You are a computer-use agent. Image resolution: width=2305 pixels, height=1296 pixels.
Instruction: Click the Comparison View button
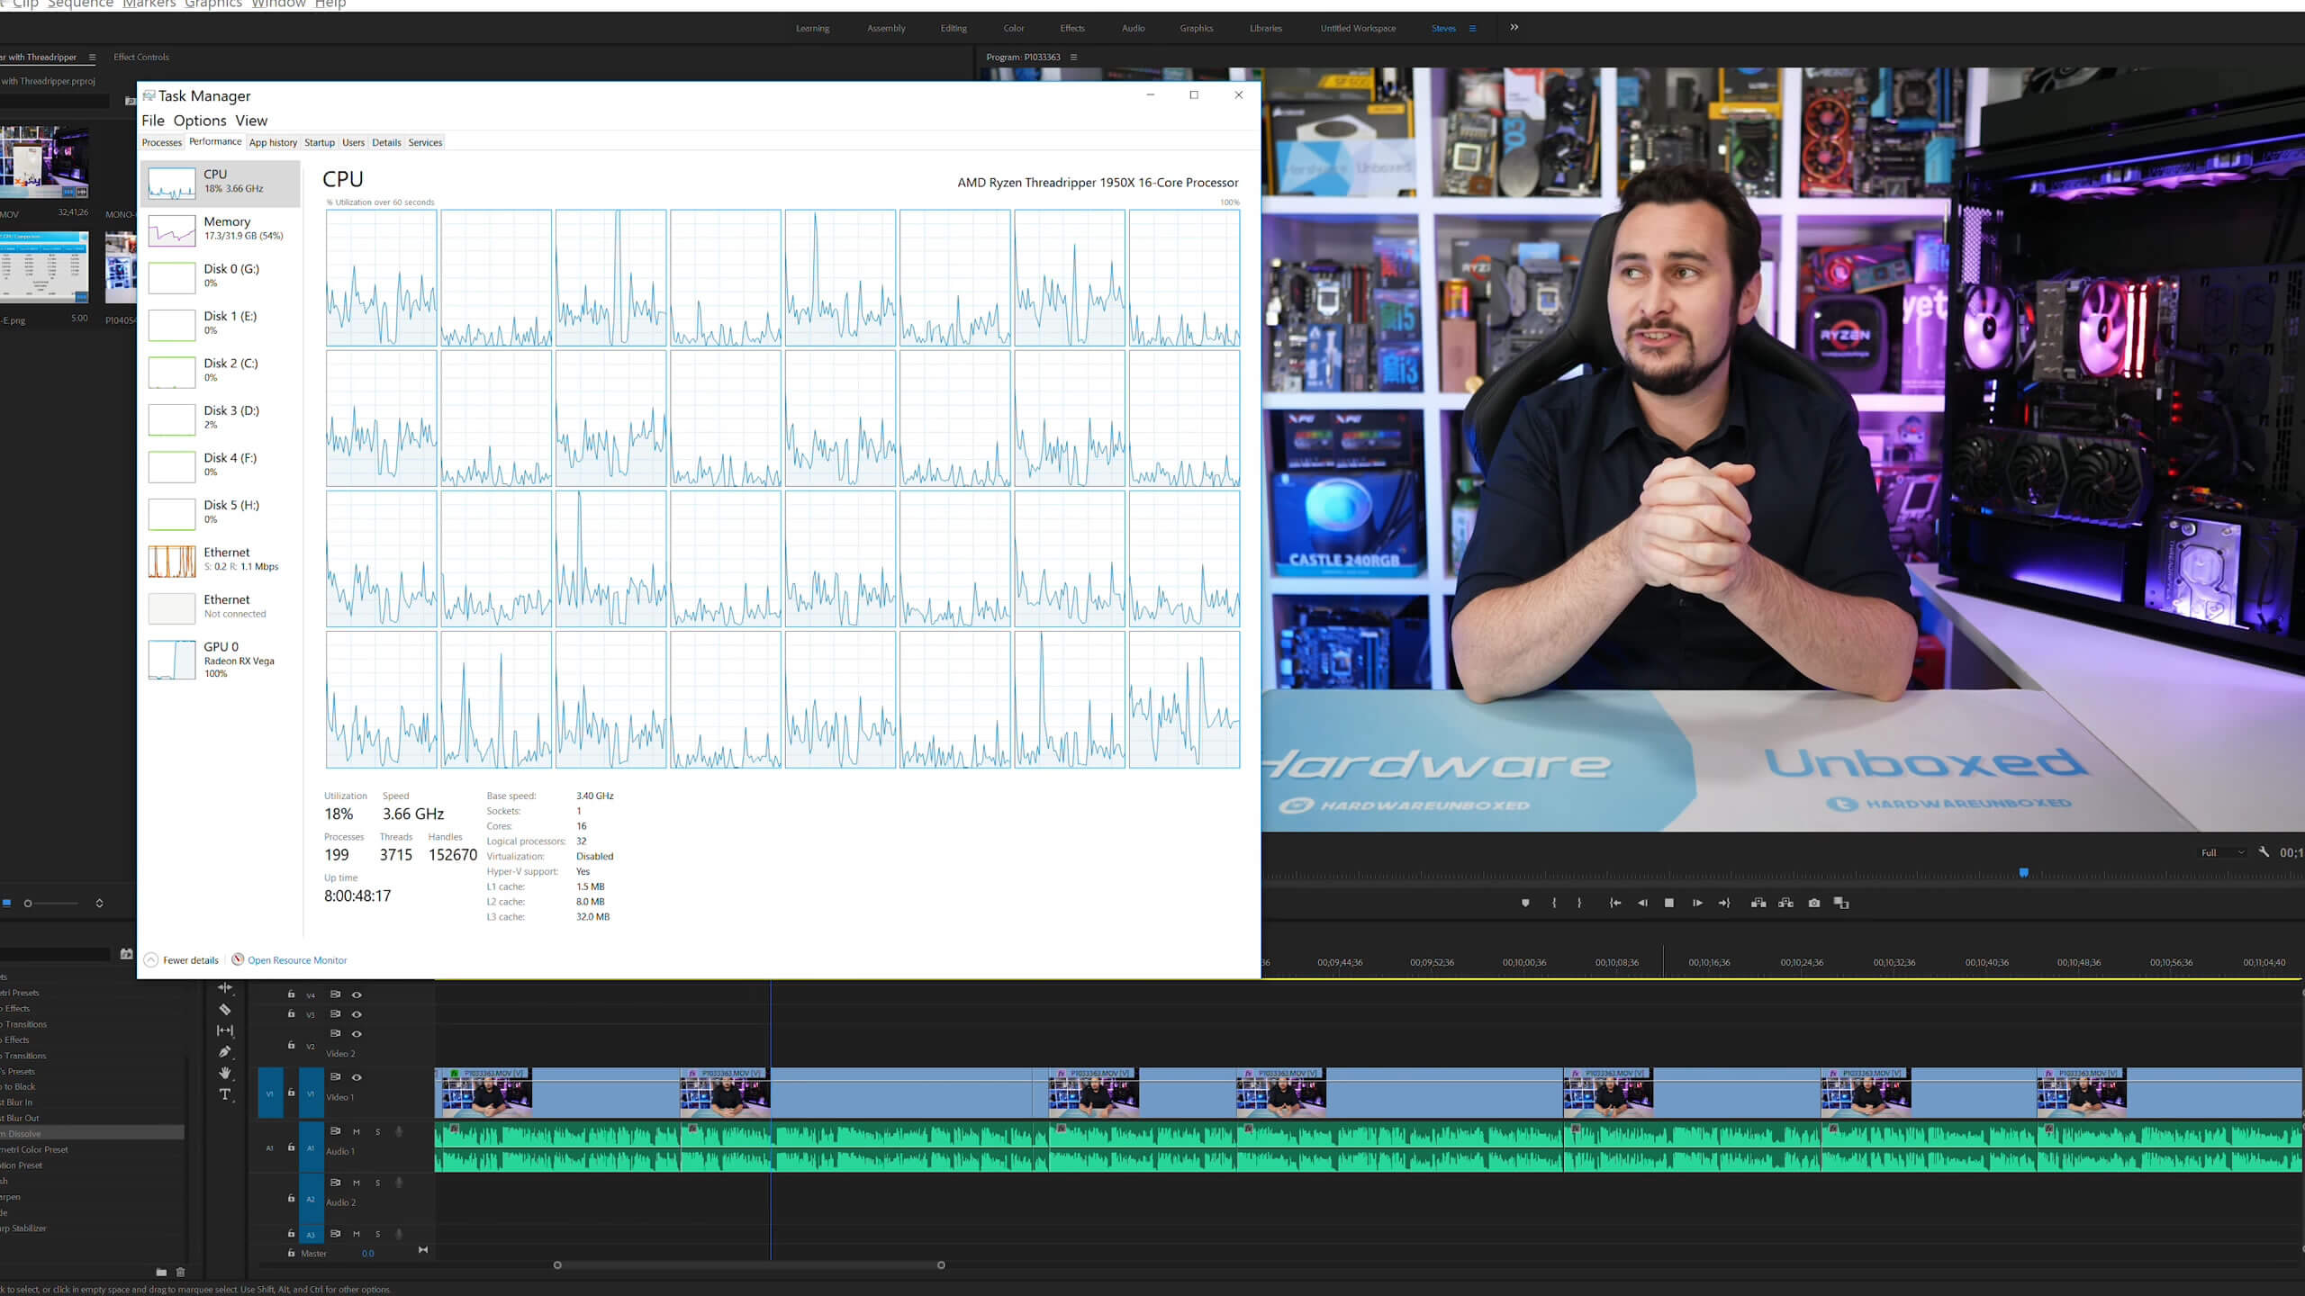1841,903
